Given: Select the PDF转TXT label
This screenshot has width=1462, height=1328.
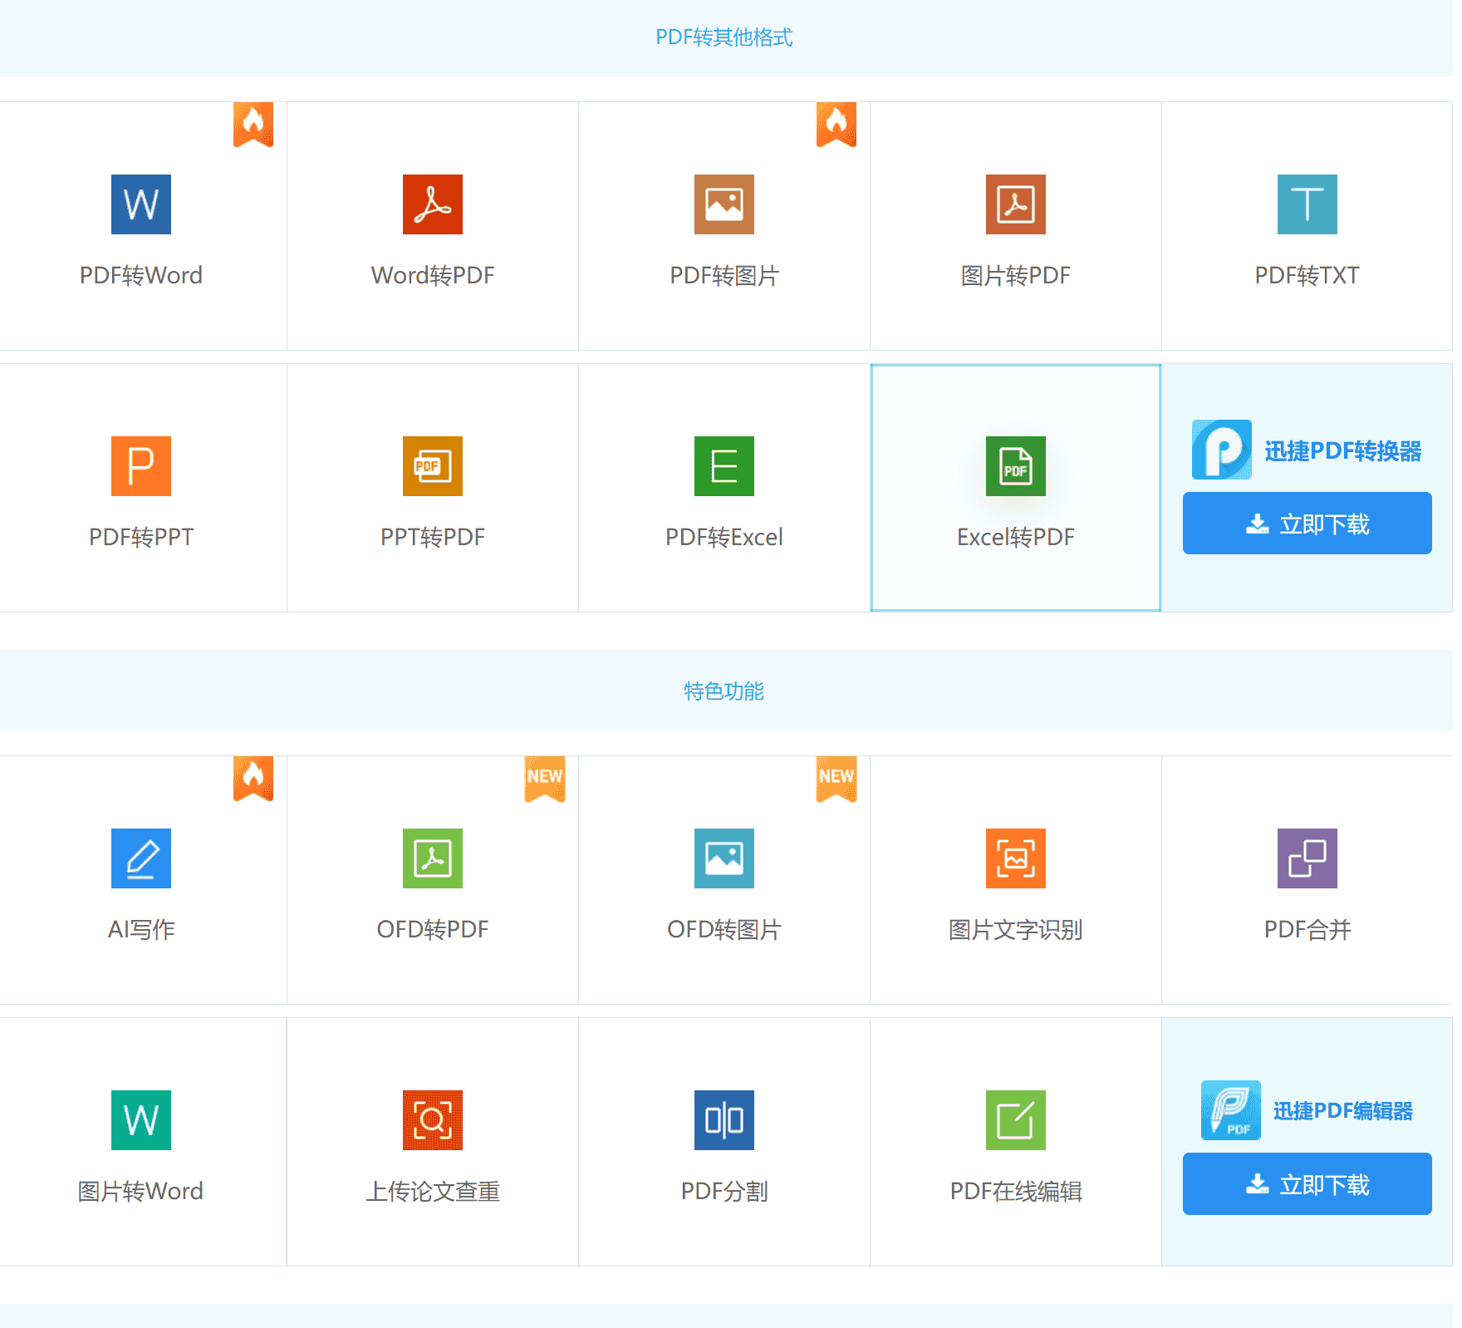Looking at the screenshot, I should pos(1307,275).
